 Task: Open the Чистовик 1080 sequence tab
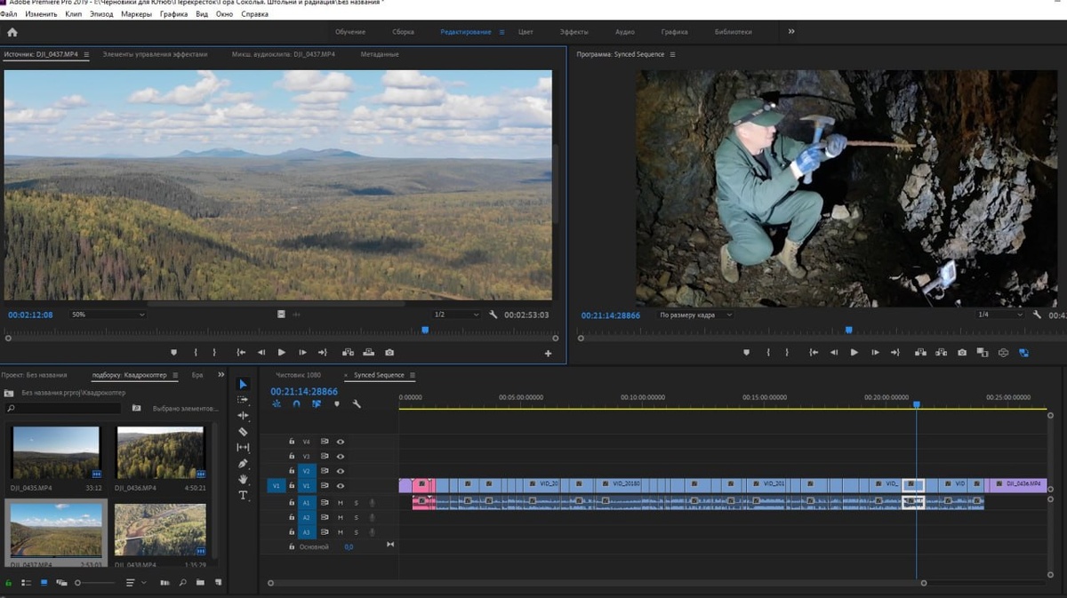coord(299,375)
